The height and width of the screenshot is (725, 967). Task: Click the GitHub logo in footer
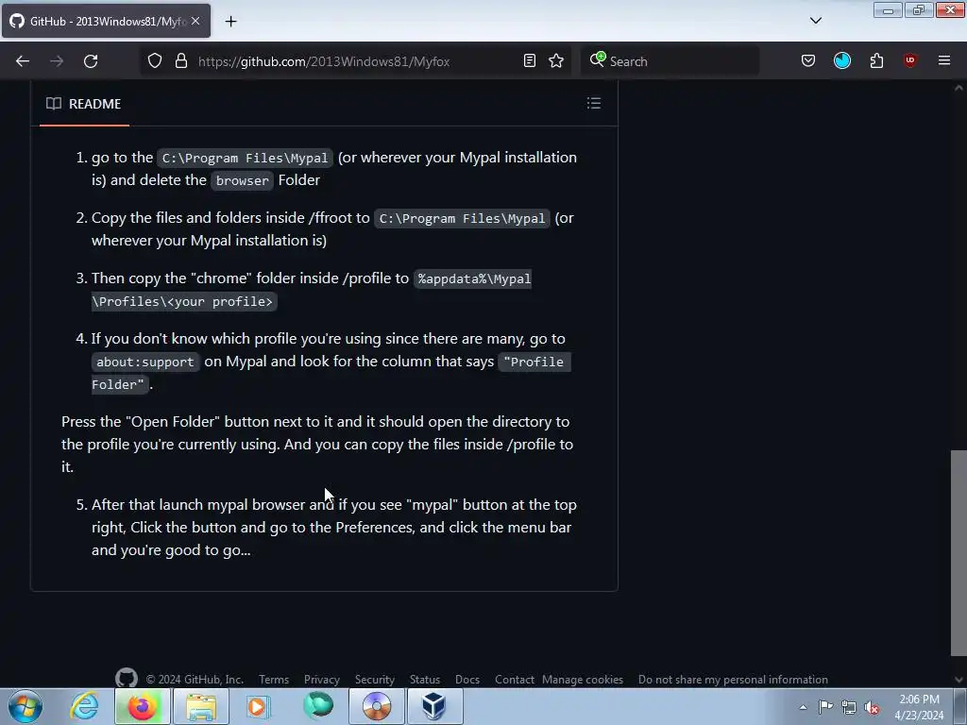(x=127, y=678)
